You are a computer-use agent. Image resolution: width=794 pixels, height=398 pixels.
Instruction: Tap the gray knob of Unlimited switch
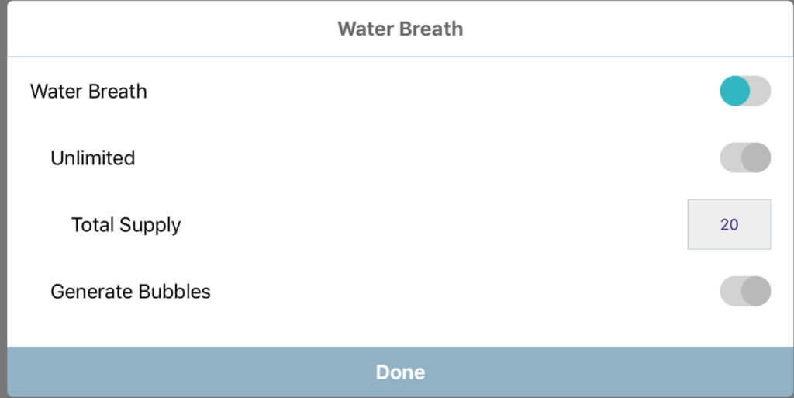[x=755, y=157]
